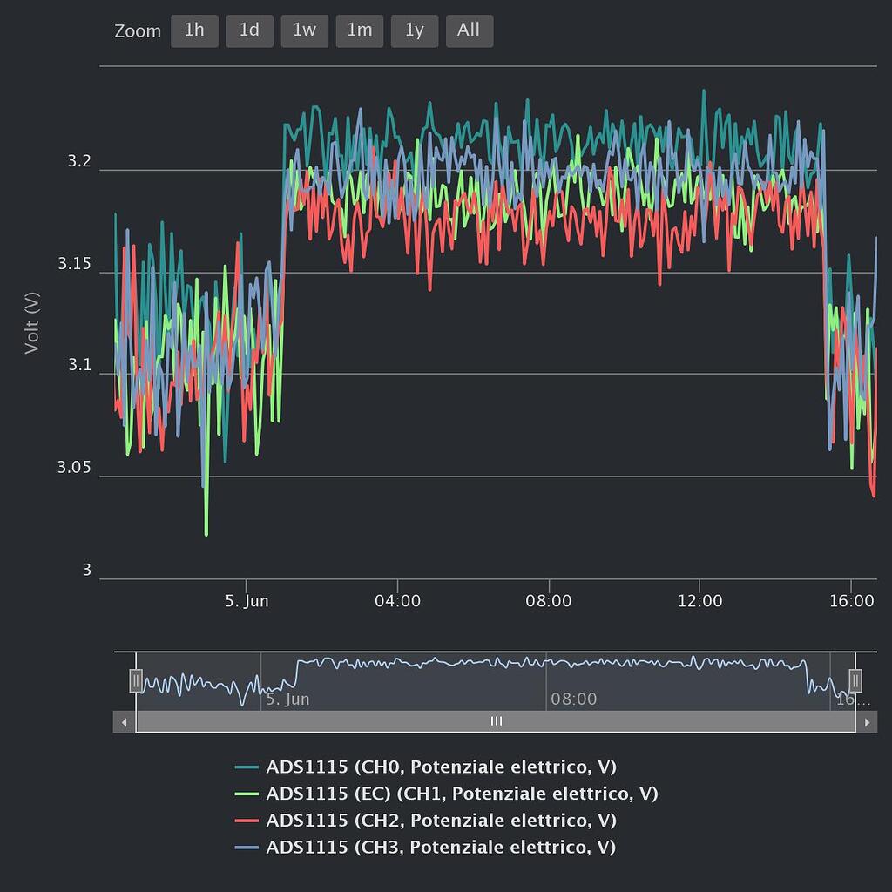Set zoom range to 1d
892x892 pixels.
249,30
